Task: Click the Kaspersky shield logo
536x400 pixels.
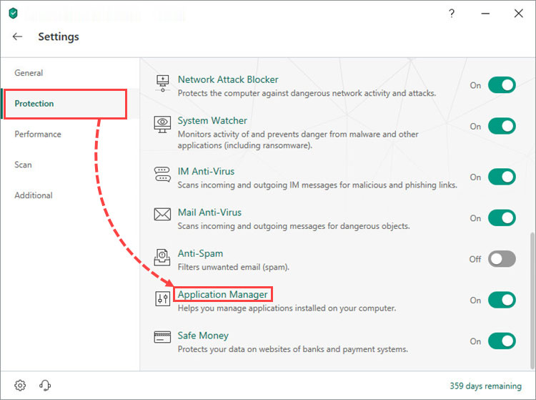Action: pyautogui.click(x=13, y=14)
